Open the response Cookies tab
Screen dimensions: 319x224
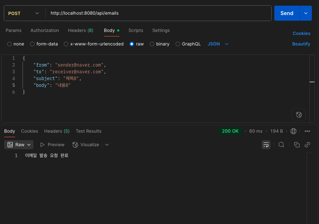30,131
